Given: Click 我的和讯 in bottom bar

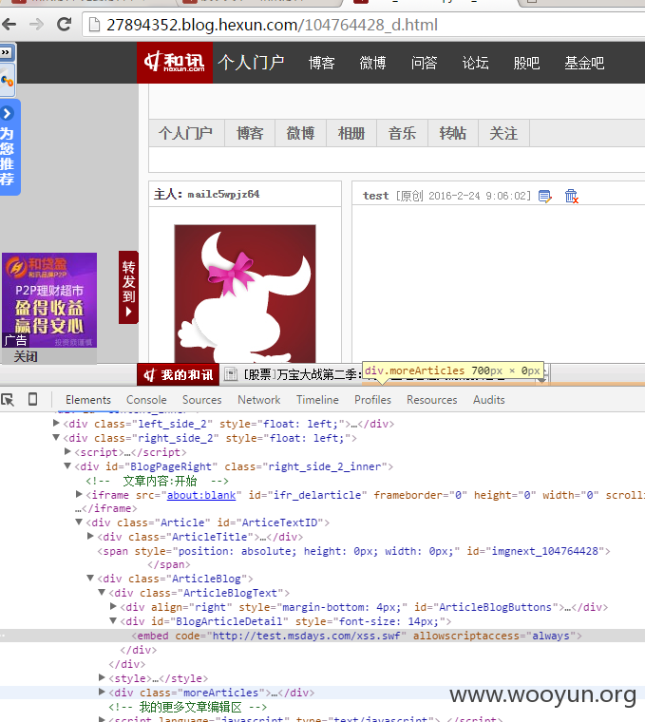Looking at the screenshot, I should tap(179, 375).
